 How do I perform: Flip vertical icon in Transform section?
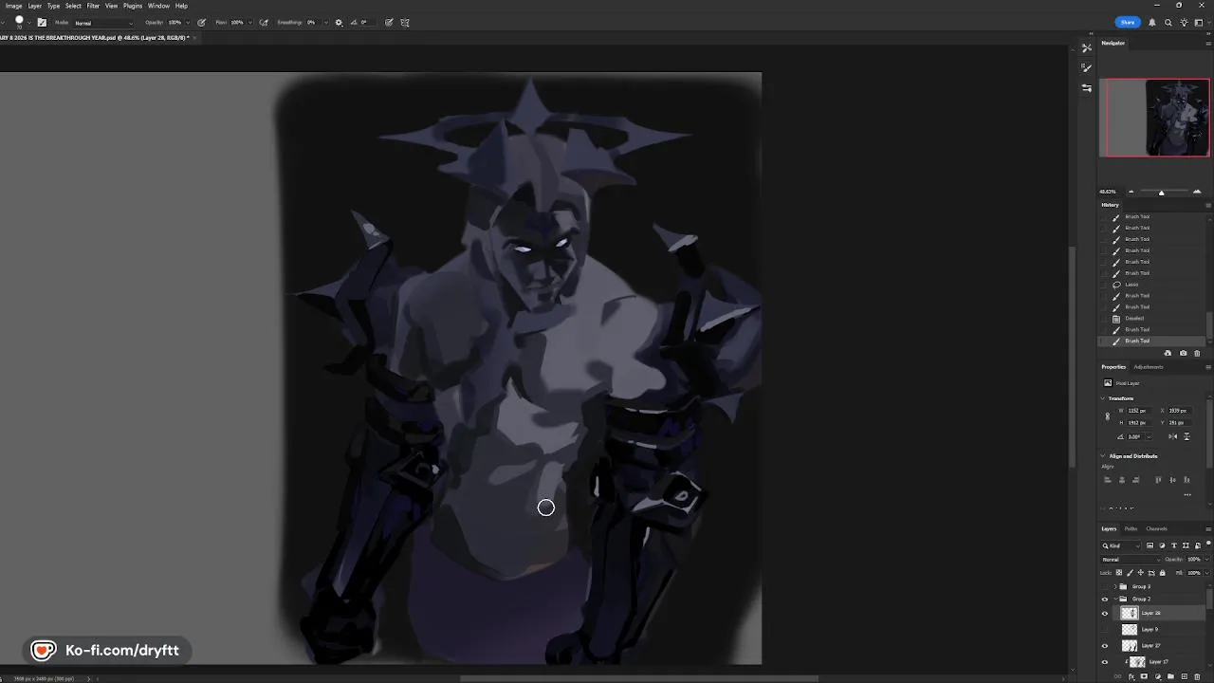point(1186,436)
